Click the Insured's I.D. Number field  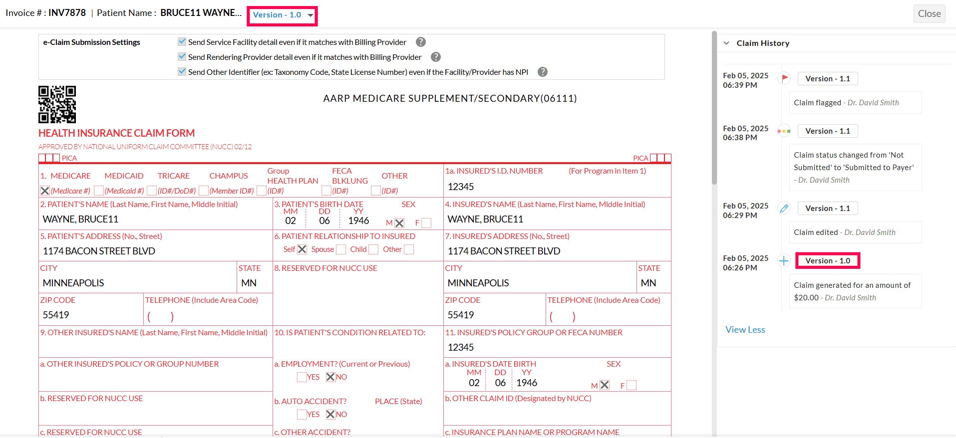tap(557, 187)
